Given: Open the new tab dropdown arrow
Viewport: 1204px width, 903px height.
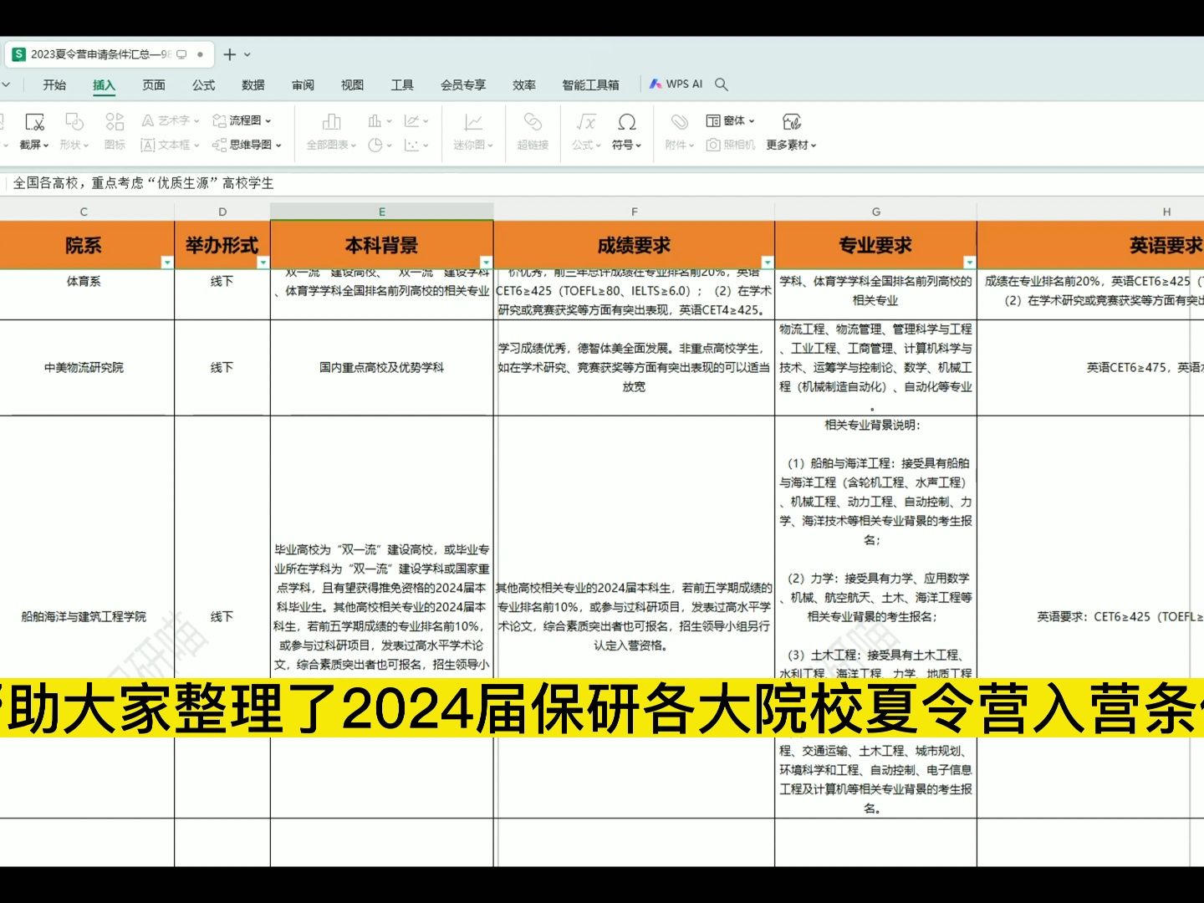Looking at the screenshot, I should pos(247,55).
